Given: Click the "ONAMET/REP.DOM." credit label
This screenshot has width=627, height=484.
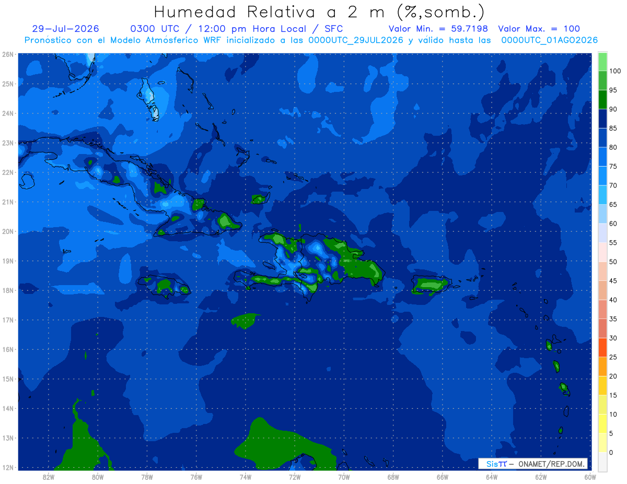Looking at the screenshot, I should [x=551, y=464].
